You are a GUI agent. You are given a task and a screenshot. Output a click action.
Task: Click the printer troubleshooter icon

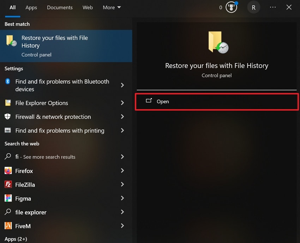(x=8, y=130)
